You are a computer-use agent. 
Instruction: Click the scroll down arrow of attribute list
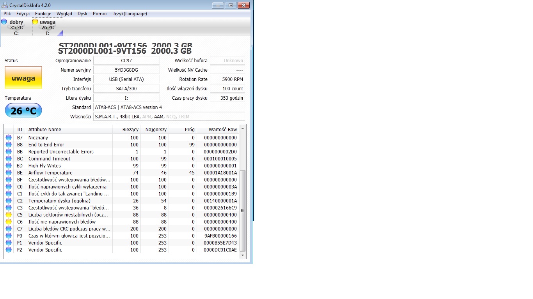pyautogui.click(x=243, y=255)
